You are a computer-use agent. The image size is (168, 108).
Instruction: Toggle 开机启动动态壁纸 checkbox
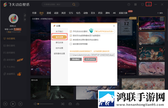click(x=71, y=31)
